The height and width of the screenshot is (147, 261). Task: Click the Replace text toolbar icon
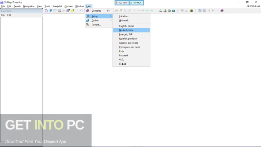[125, 11]
